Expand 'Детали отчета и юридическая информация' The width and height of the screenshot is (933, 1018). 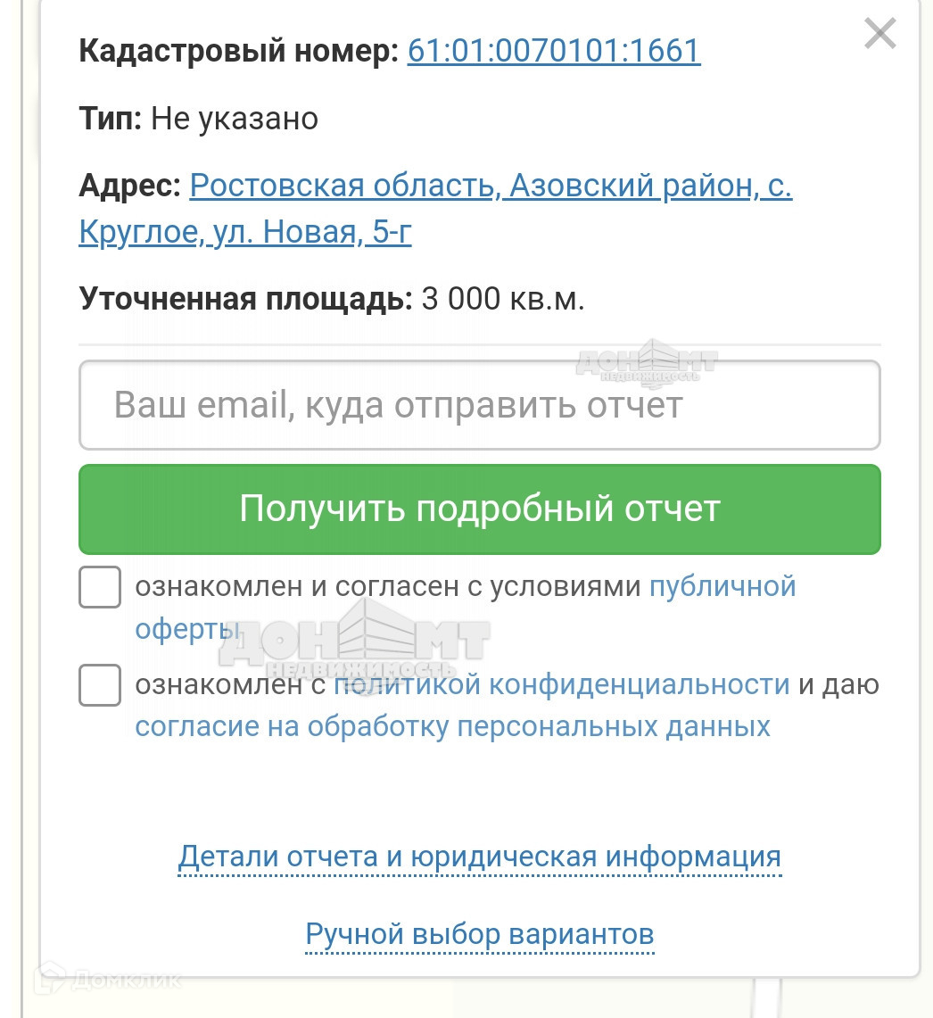pos(480,857)
